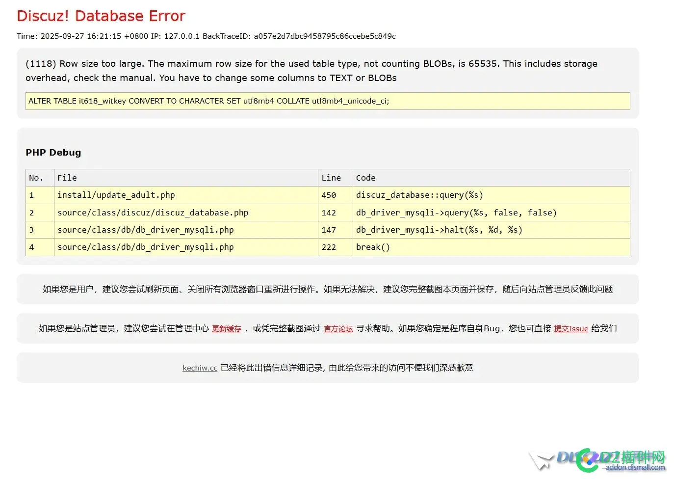Visit the kechiw.cc link
Image resolution: width=674 pixels, height=480 pixels.
tap(200, 368)
